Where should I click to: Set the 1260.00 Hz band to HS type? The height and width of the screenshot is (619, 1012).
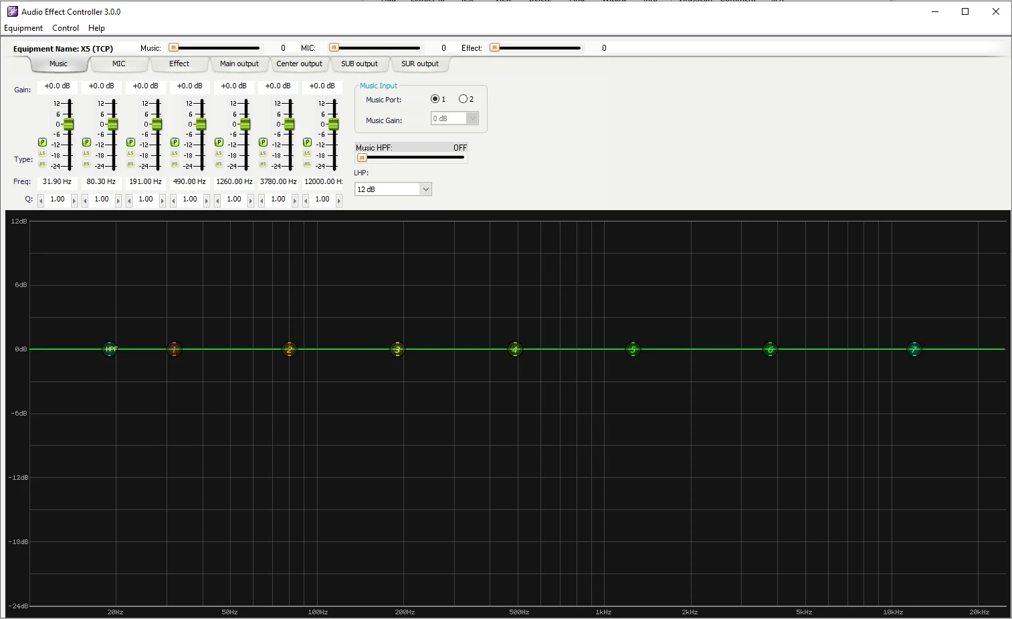tap(219, 164)
